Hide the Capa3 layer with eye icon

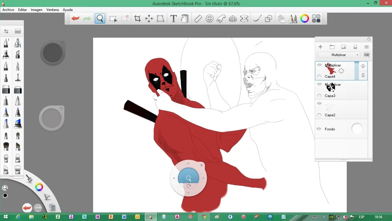(319, 84)
